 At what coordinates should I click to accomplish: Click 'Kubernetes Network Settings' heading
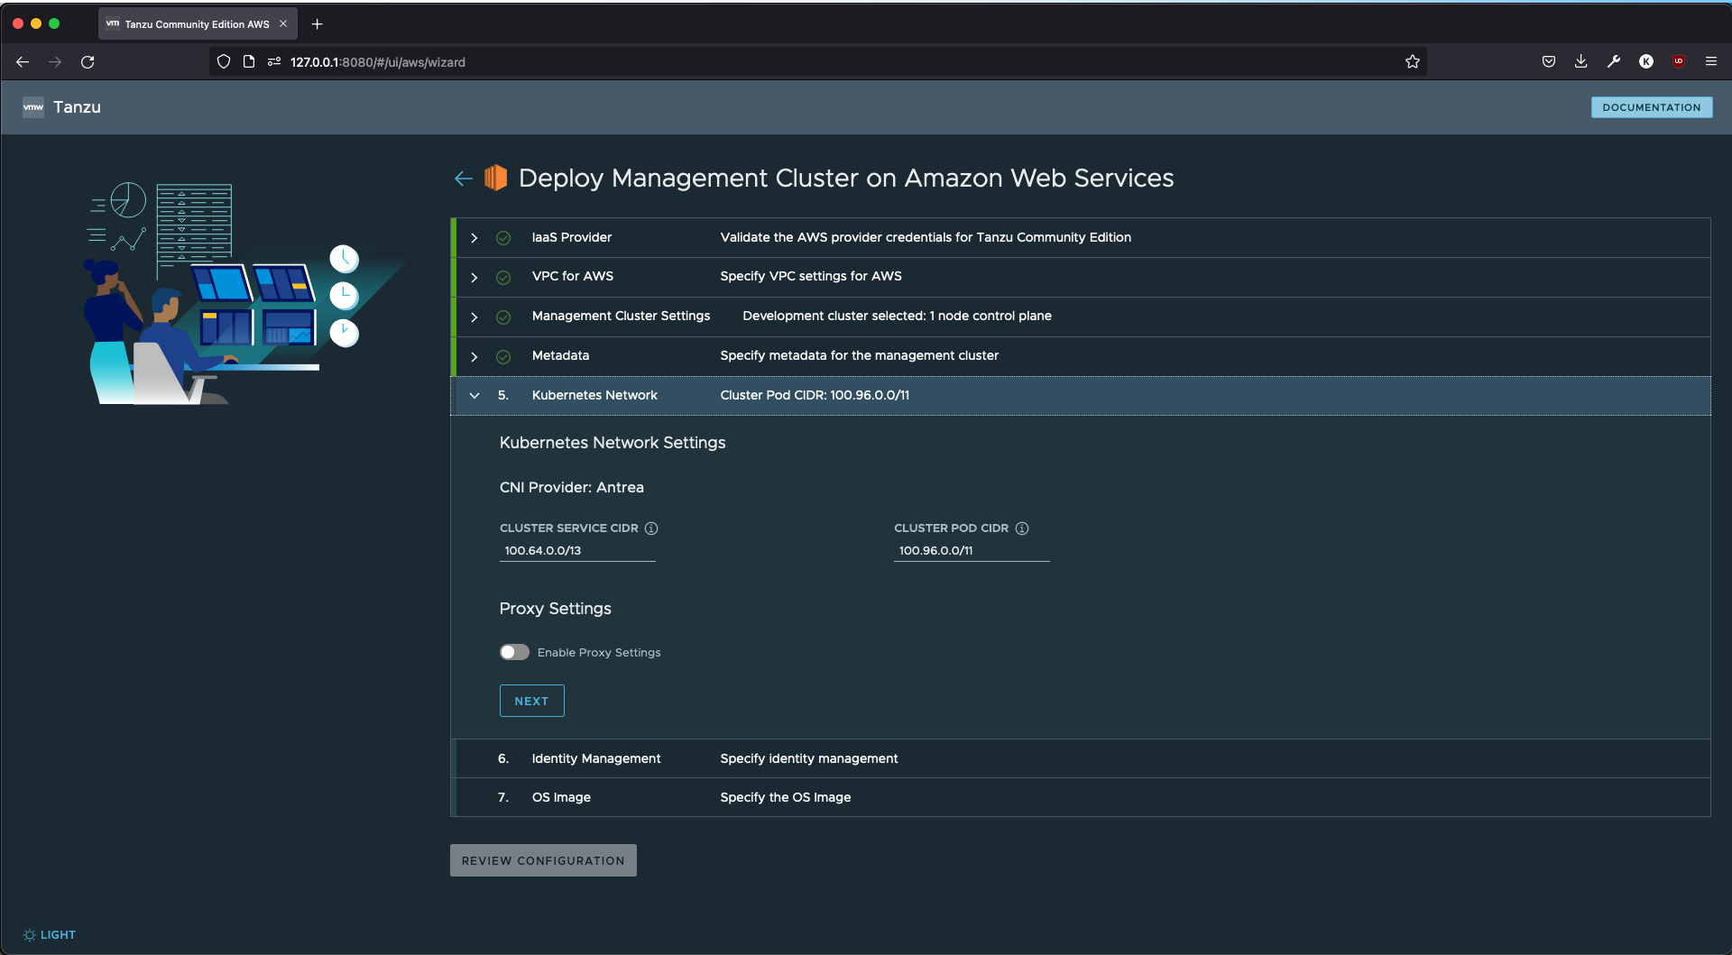coord(613,443)
